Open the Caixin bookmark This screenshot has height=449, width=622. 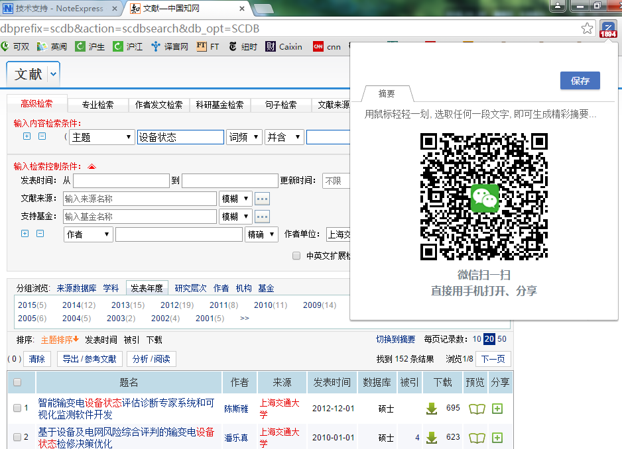[x=284, y=47]
